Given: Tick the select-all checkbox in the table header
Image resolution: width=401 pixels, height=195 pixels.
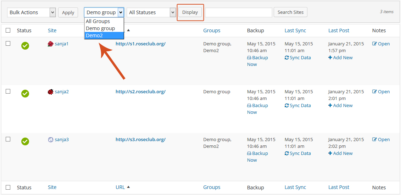Looking at the screenshot, I should pyautogui.click(x=8, y=30).
